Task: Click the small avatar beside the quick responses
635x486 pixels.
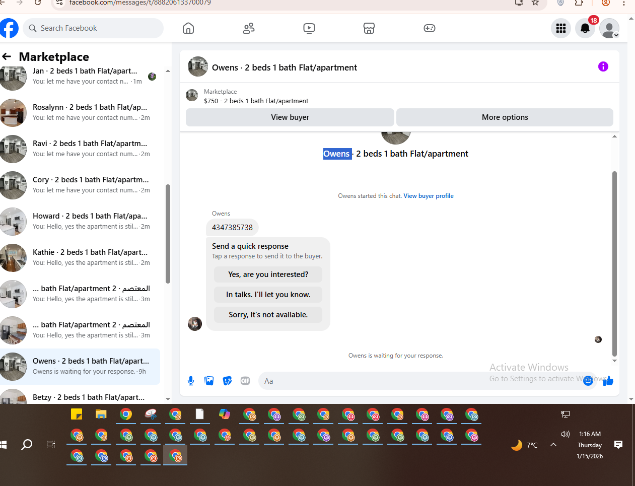Action: pyautogui.click(x=195, y=324)
